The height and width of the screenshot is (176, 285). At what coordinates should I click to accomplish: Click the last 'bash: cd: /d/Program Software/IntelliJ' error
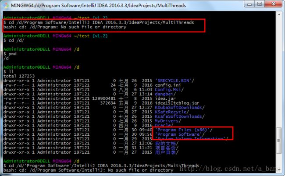[x=88, y=170]
